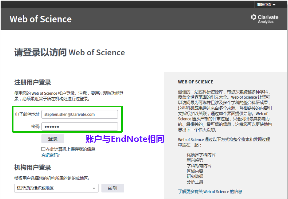
Task: Click the Clarivate Analytics logo
Action: click(265, 19)
